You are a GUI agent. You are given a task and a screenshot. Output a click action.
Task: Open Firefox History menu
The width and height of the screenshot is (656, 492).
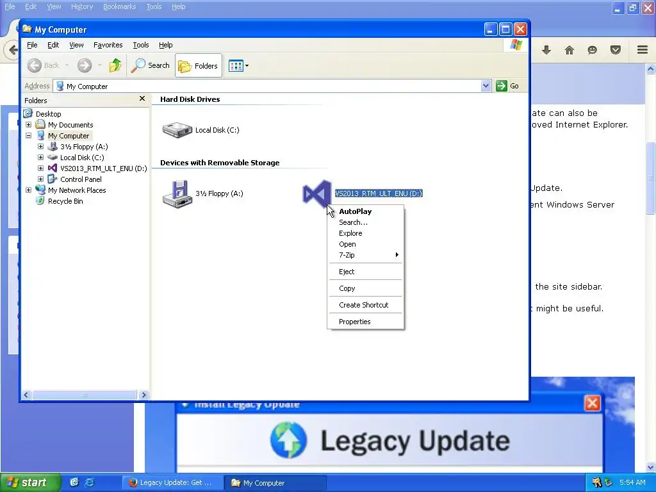tap(82, 6)
